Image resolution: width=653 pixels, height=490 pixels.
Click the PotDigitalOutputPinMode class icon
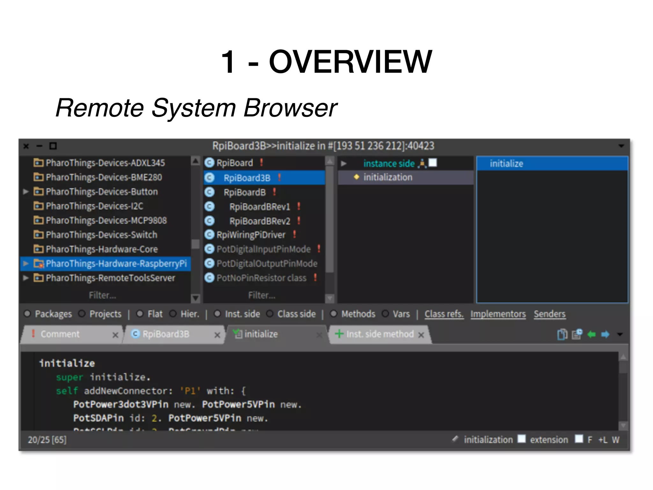(209, 264)
